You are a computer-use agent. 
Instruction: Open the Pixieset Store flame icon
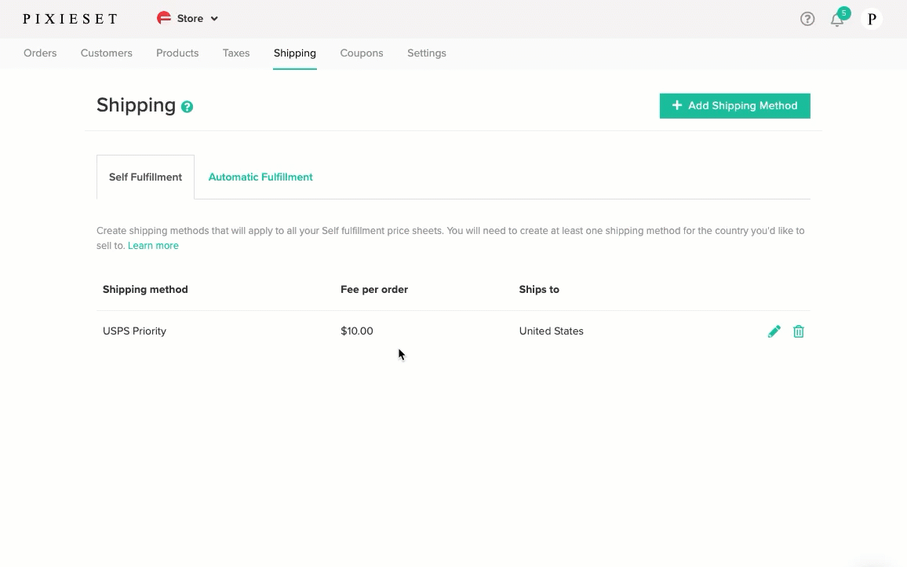[x=163, y=18]
